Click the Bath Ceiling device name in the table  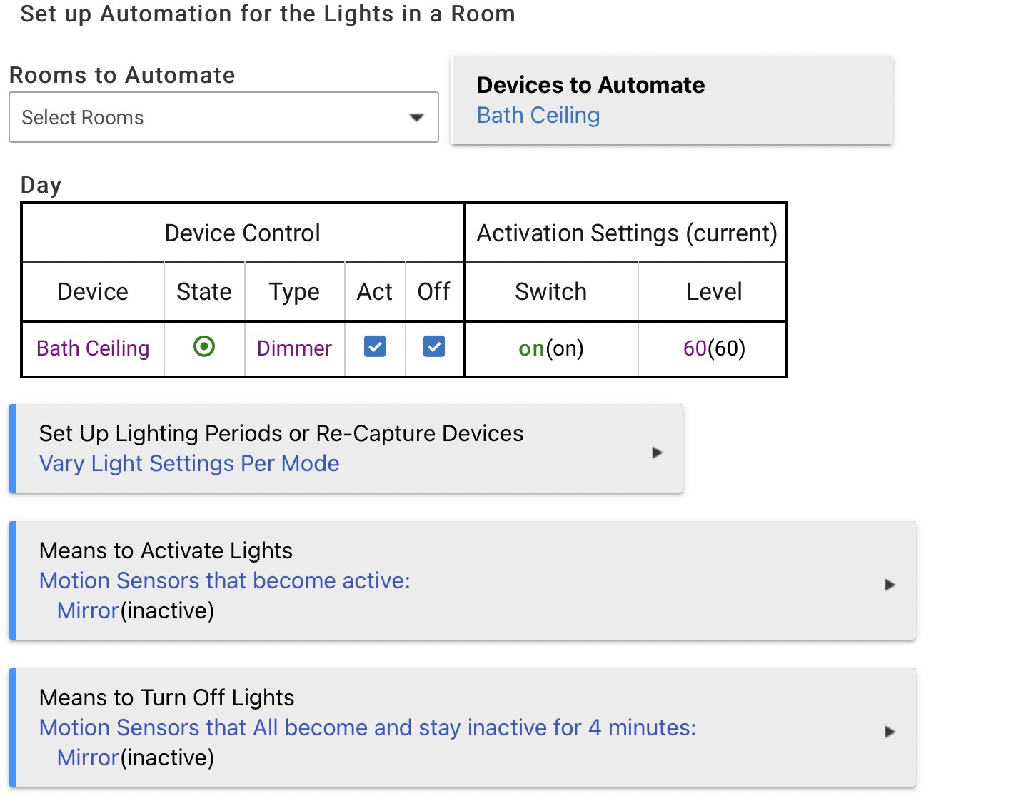93,348
